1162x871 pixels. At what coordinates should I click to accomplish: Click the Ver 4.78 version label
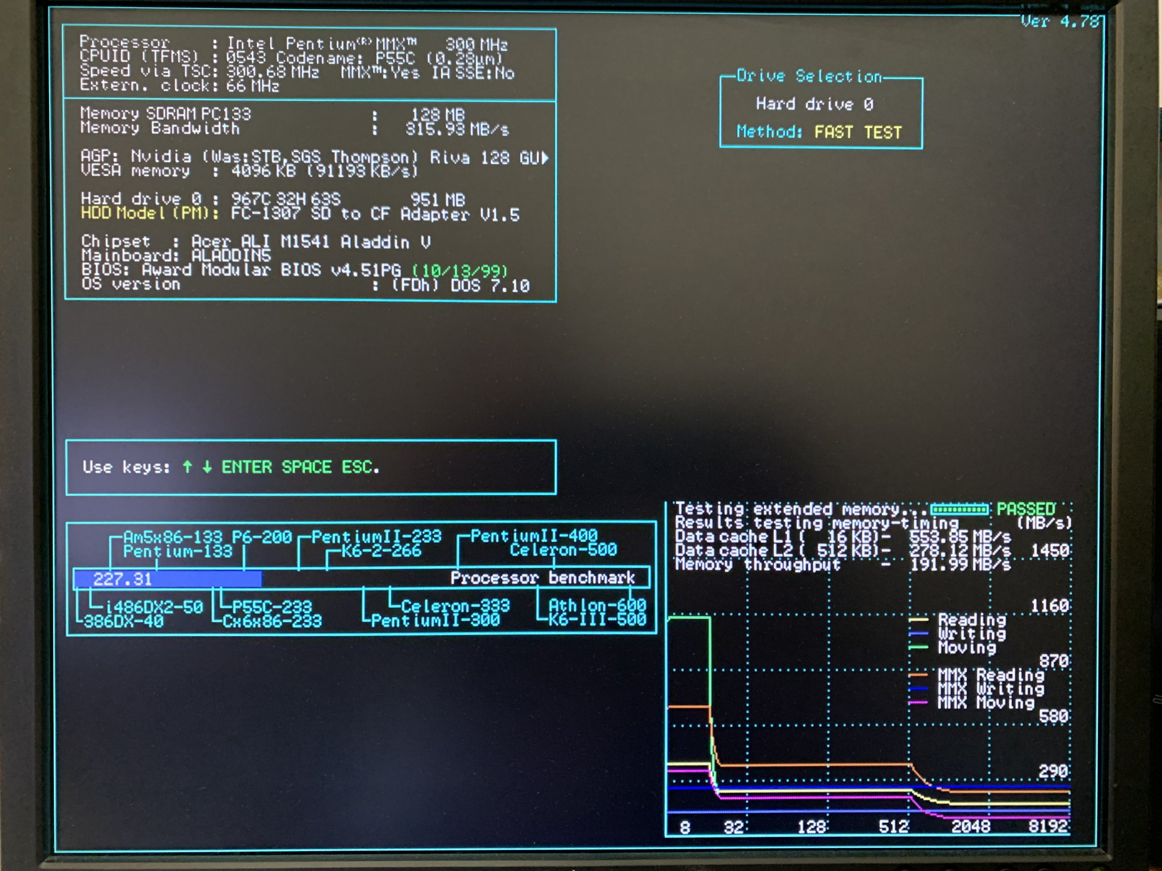pyautogui.click(x=1060, y=21)
